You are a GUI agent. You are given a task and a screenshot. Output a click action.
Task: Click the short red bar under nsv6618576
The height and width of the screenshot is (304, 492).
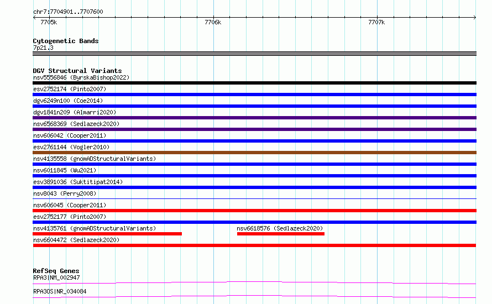(x=281, y=234)
